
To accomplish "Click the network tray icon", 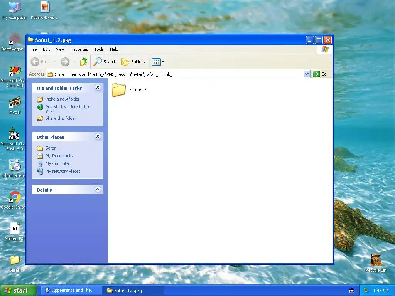I will pyautogui.click(x=366, y=291).
